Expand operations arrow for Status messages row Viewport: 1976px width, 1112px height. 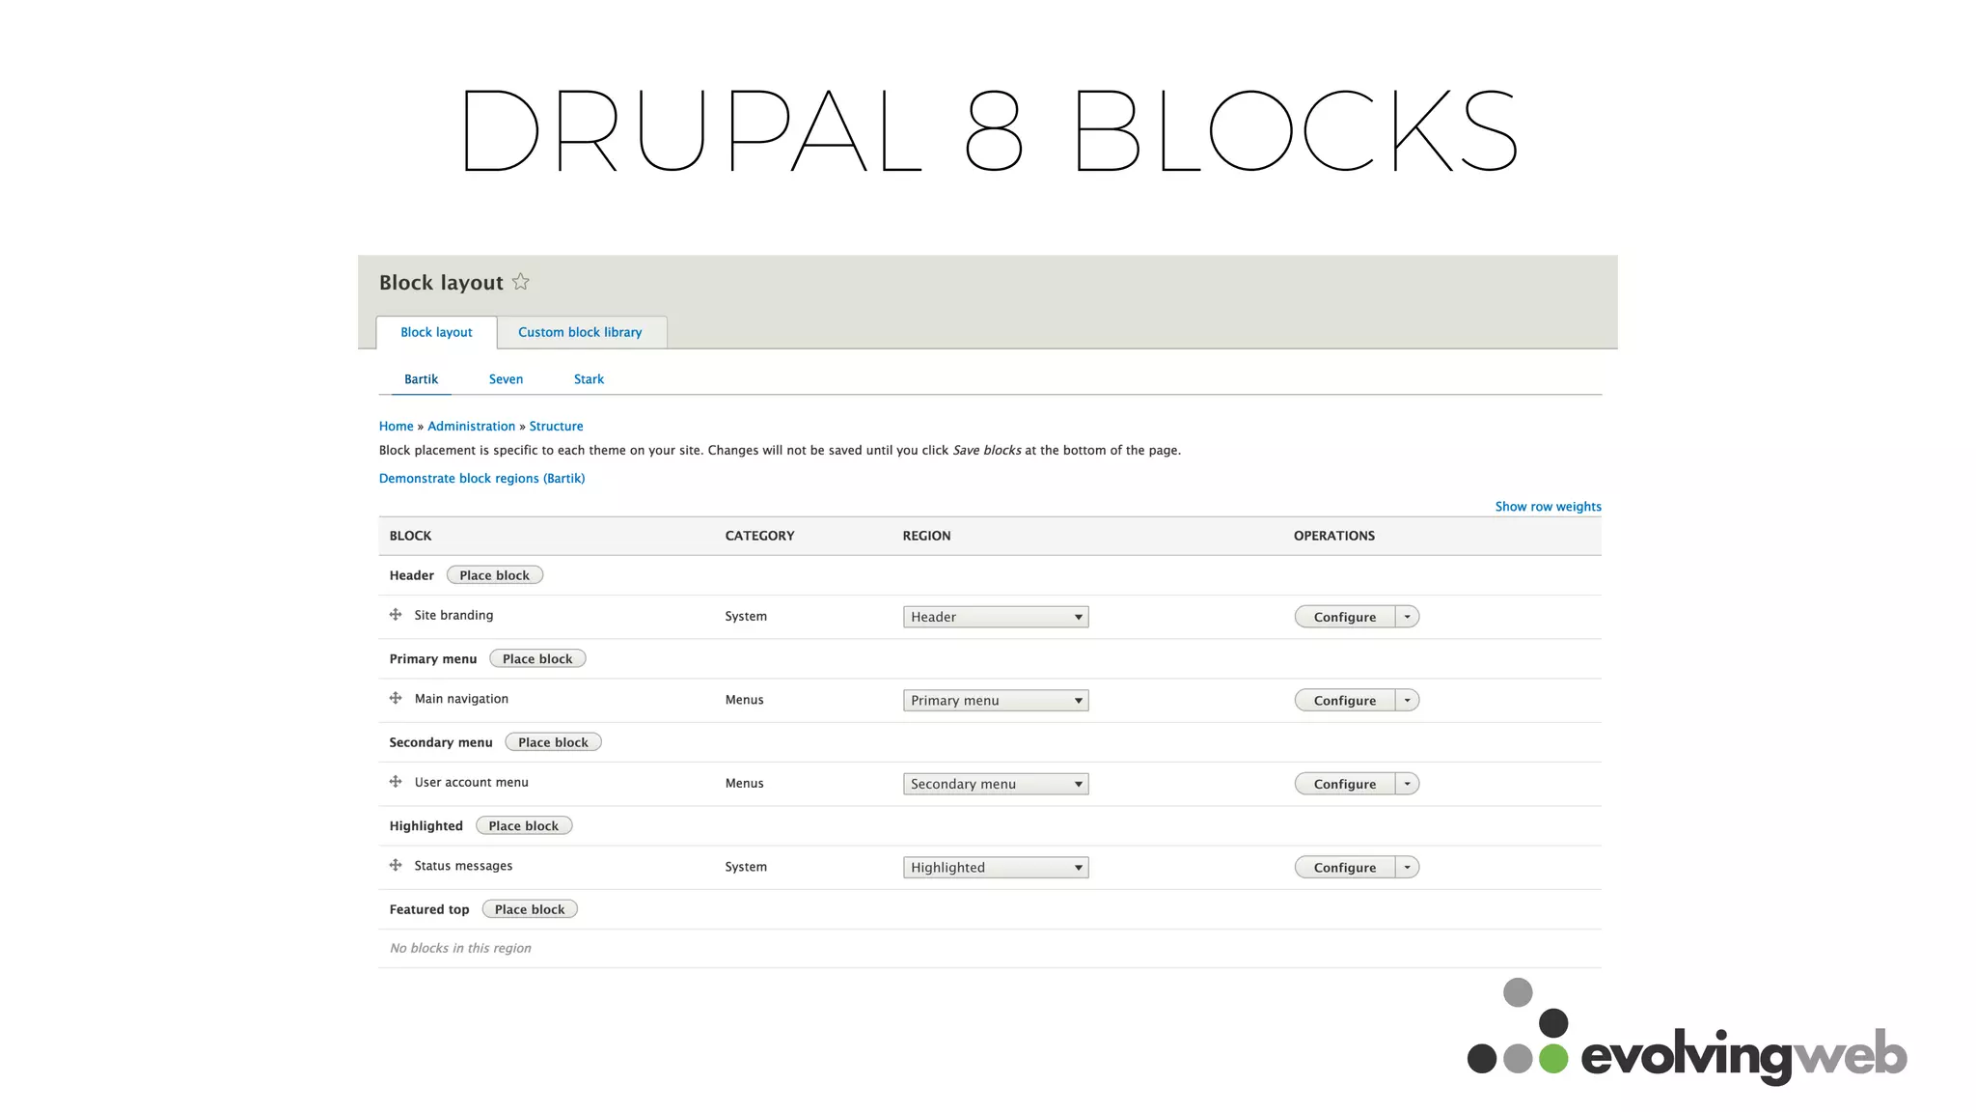click(1408, 868)
